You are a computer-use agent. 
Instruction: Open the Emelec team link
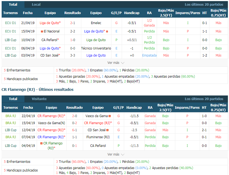point(96,23)
